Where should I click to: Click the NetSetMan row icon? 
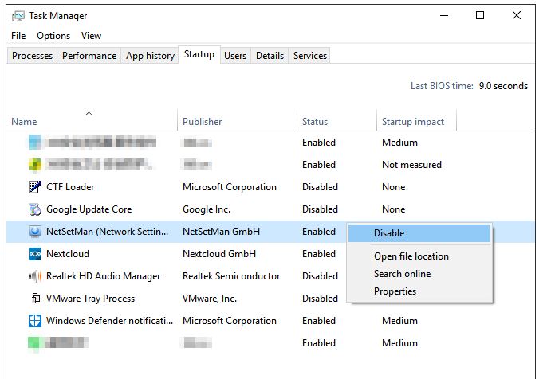(x=34, y=232)
